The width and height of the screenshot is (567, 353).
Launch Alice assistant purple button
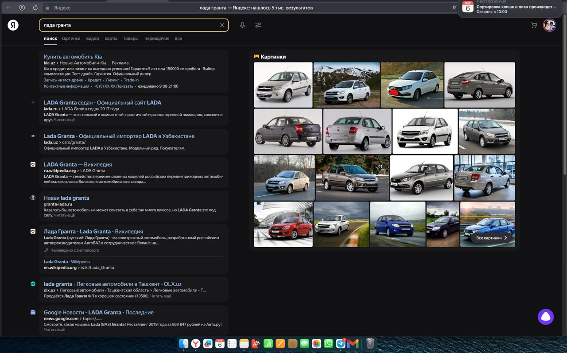[x=546, y=317]
